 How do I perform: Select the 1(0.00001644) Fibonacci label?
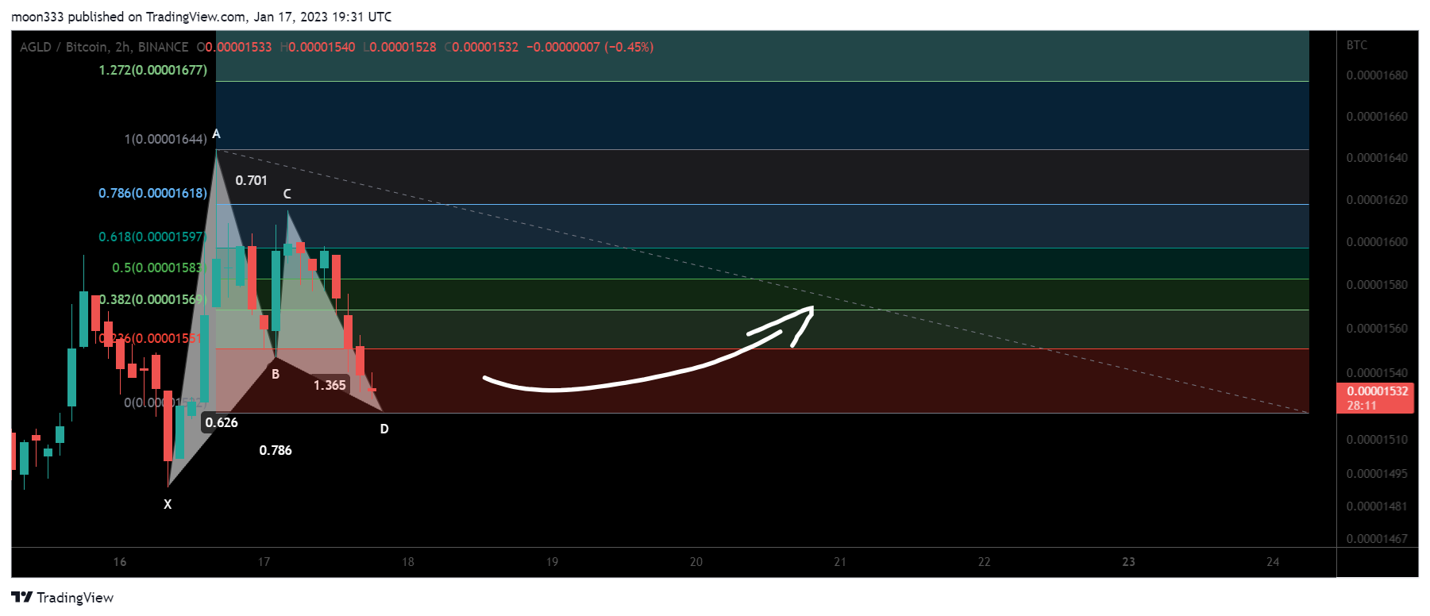tap(165, 139)
